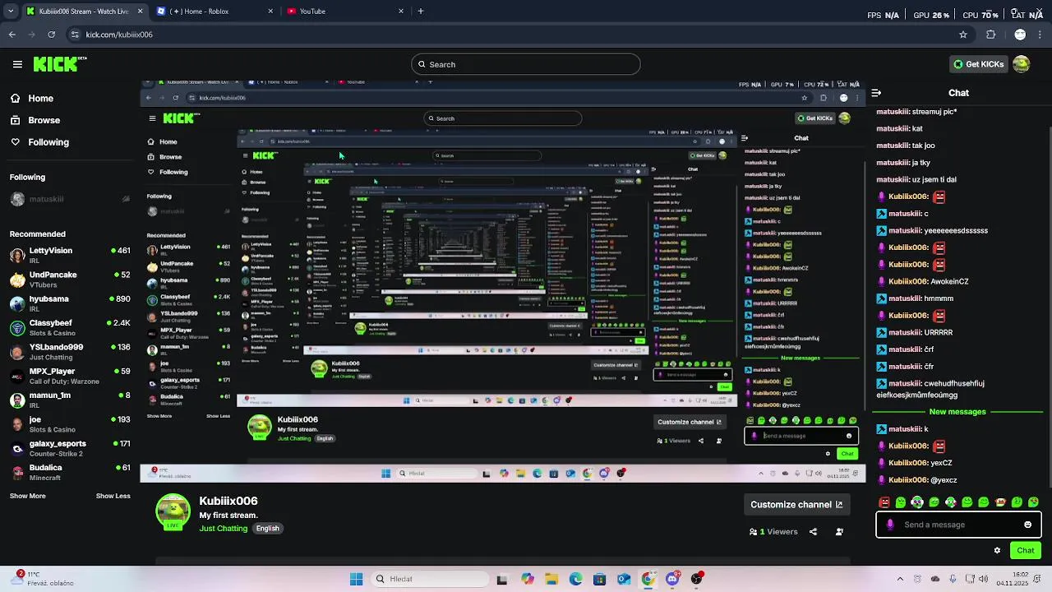Open Windows Start menu

(356, 579)
